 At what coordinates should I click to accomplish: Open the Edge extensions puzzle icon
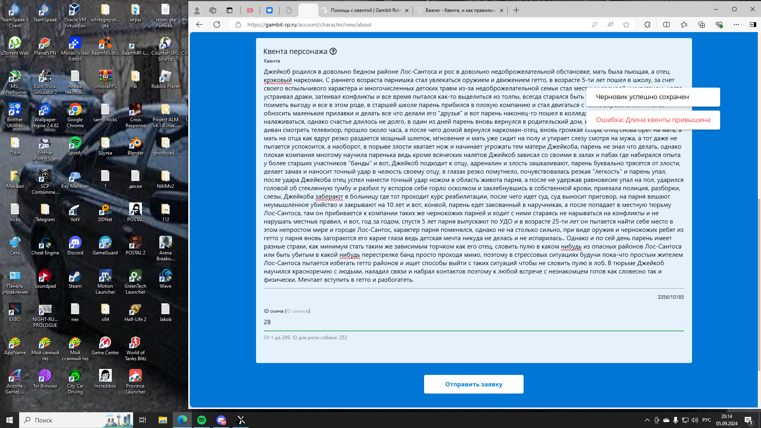point(647,25)
